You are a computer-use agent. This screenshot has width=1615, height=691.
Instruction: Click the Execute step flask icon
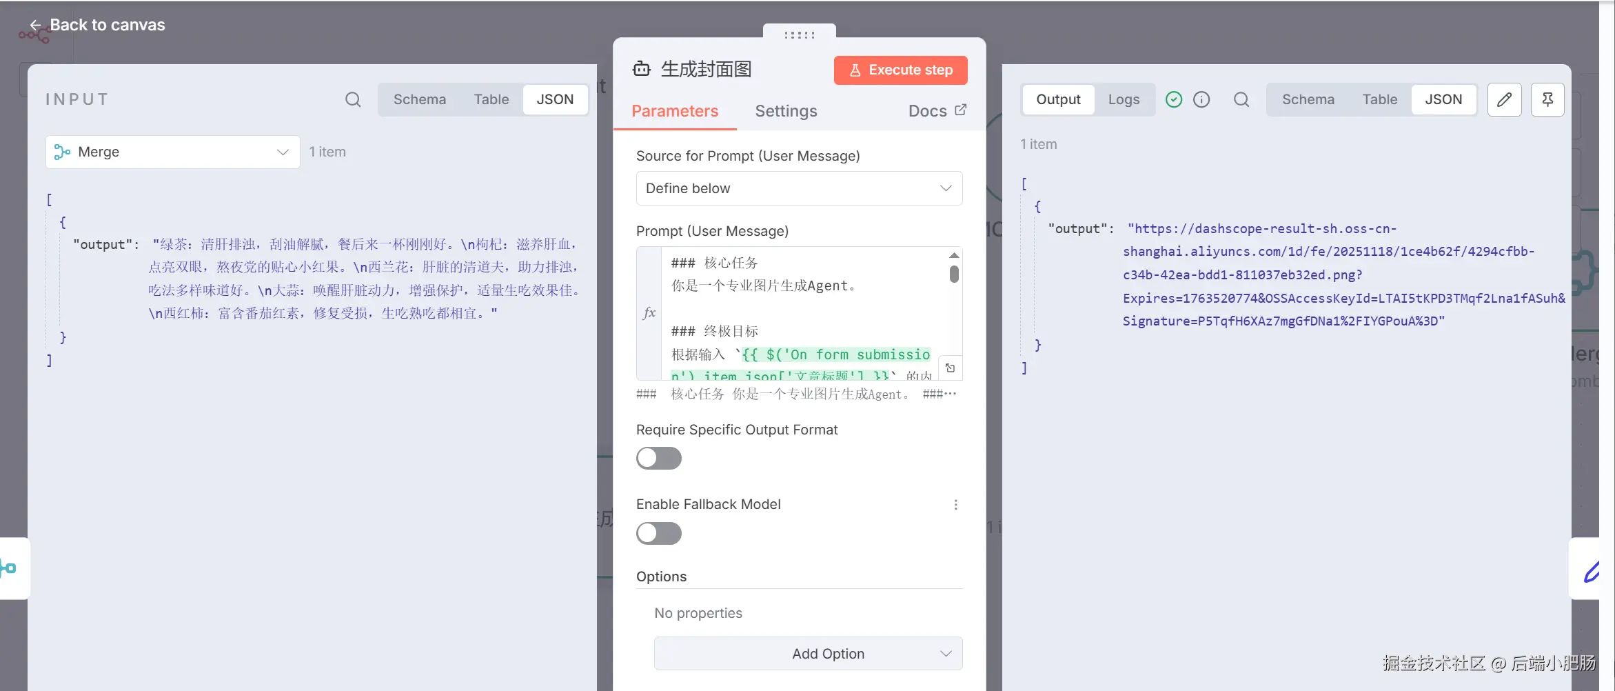[x=855, y=70]
